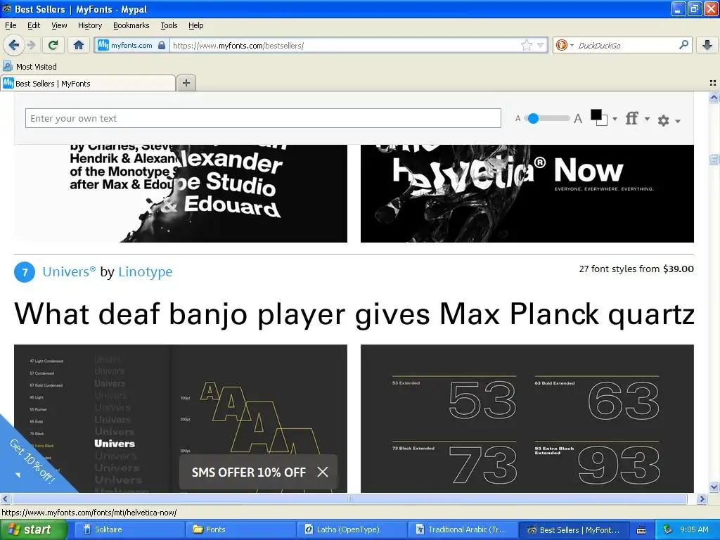The image size is (720, 540).
Task: Open the Monotype Studio poster image
Action: point(181,193)
